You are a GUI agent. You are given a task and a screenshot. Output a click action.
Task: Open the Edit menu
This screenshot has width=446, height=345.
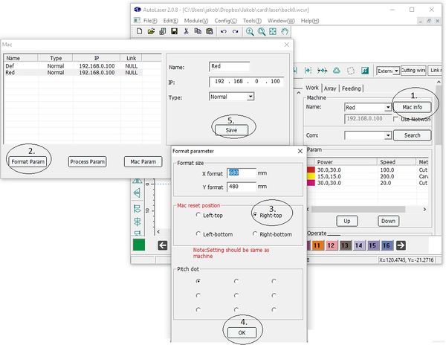(170, 21)
